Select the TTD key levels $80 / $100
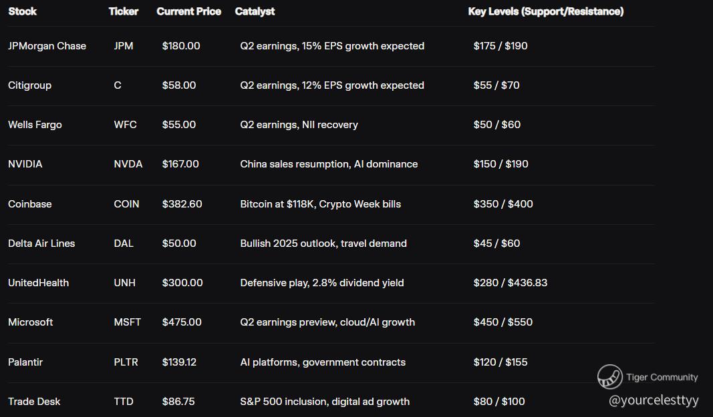Screen dimensions: 713x417 [x=498, y=402]
